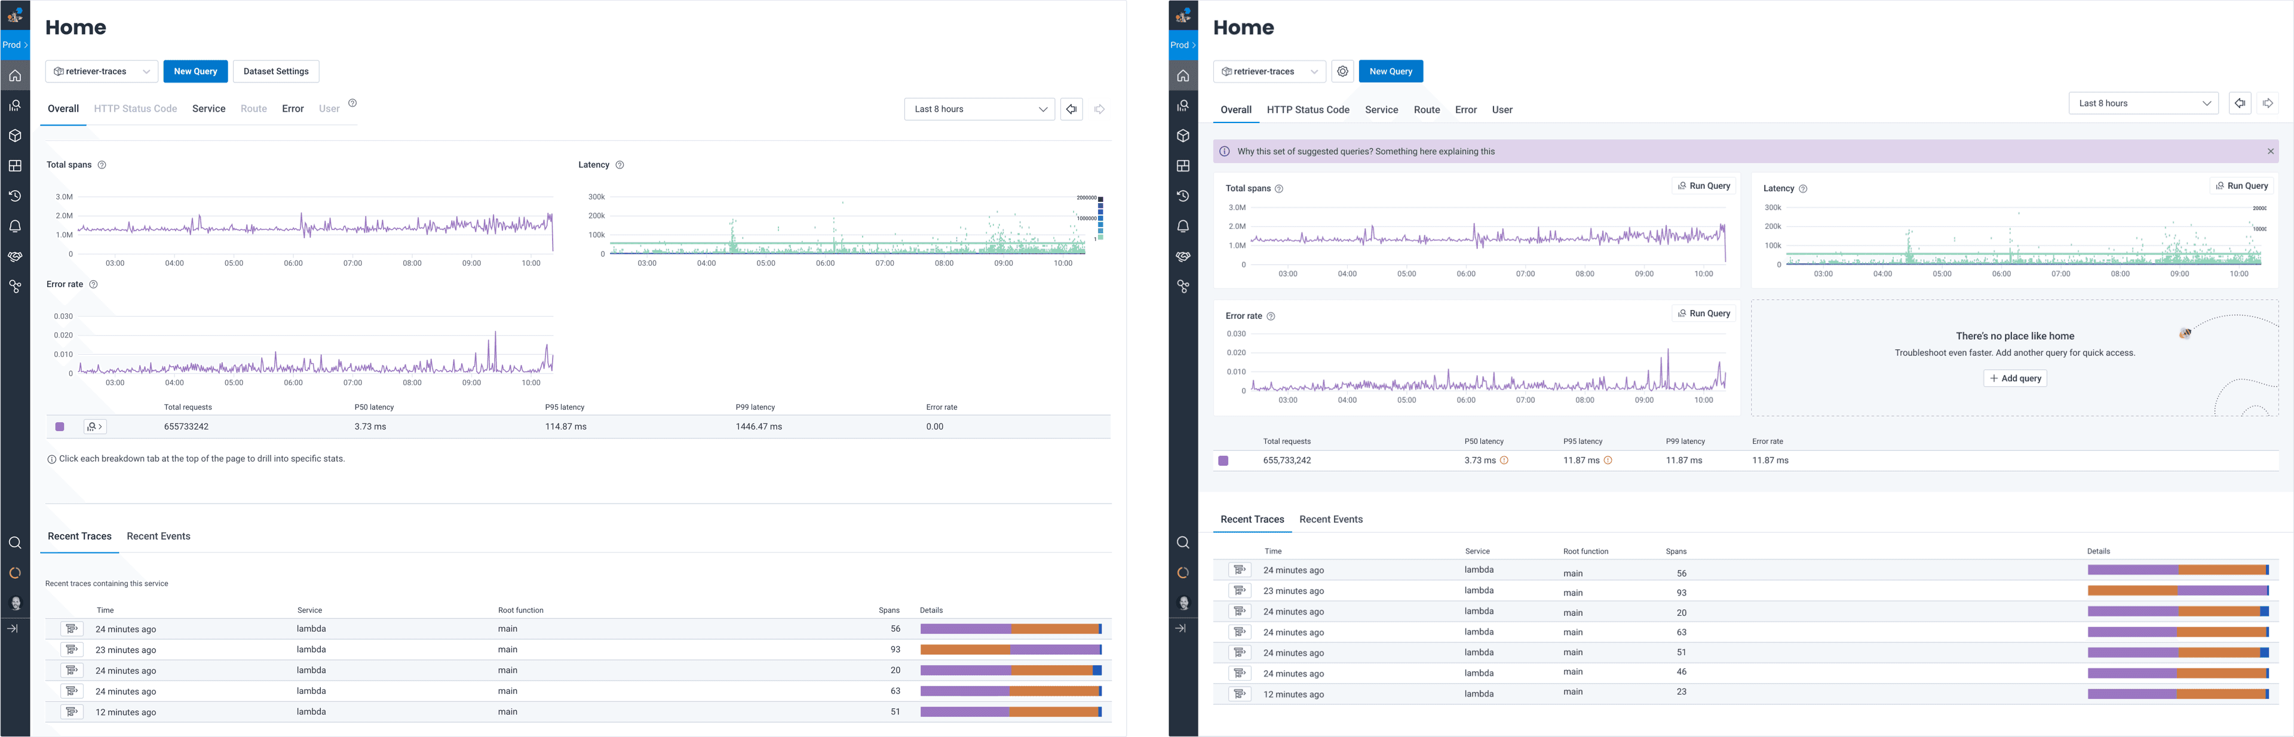Click help icon next to the greyed User tab
Screen dimensions: 2294x737
click(352, 103)
